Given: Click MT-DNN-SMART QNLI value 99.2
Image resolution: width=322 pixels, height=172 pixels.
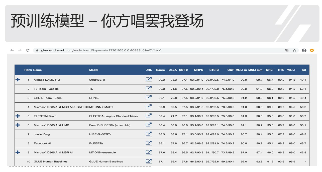Looking at the screenshot, I should pyautogui.click(x=270, y=107).
